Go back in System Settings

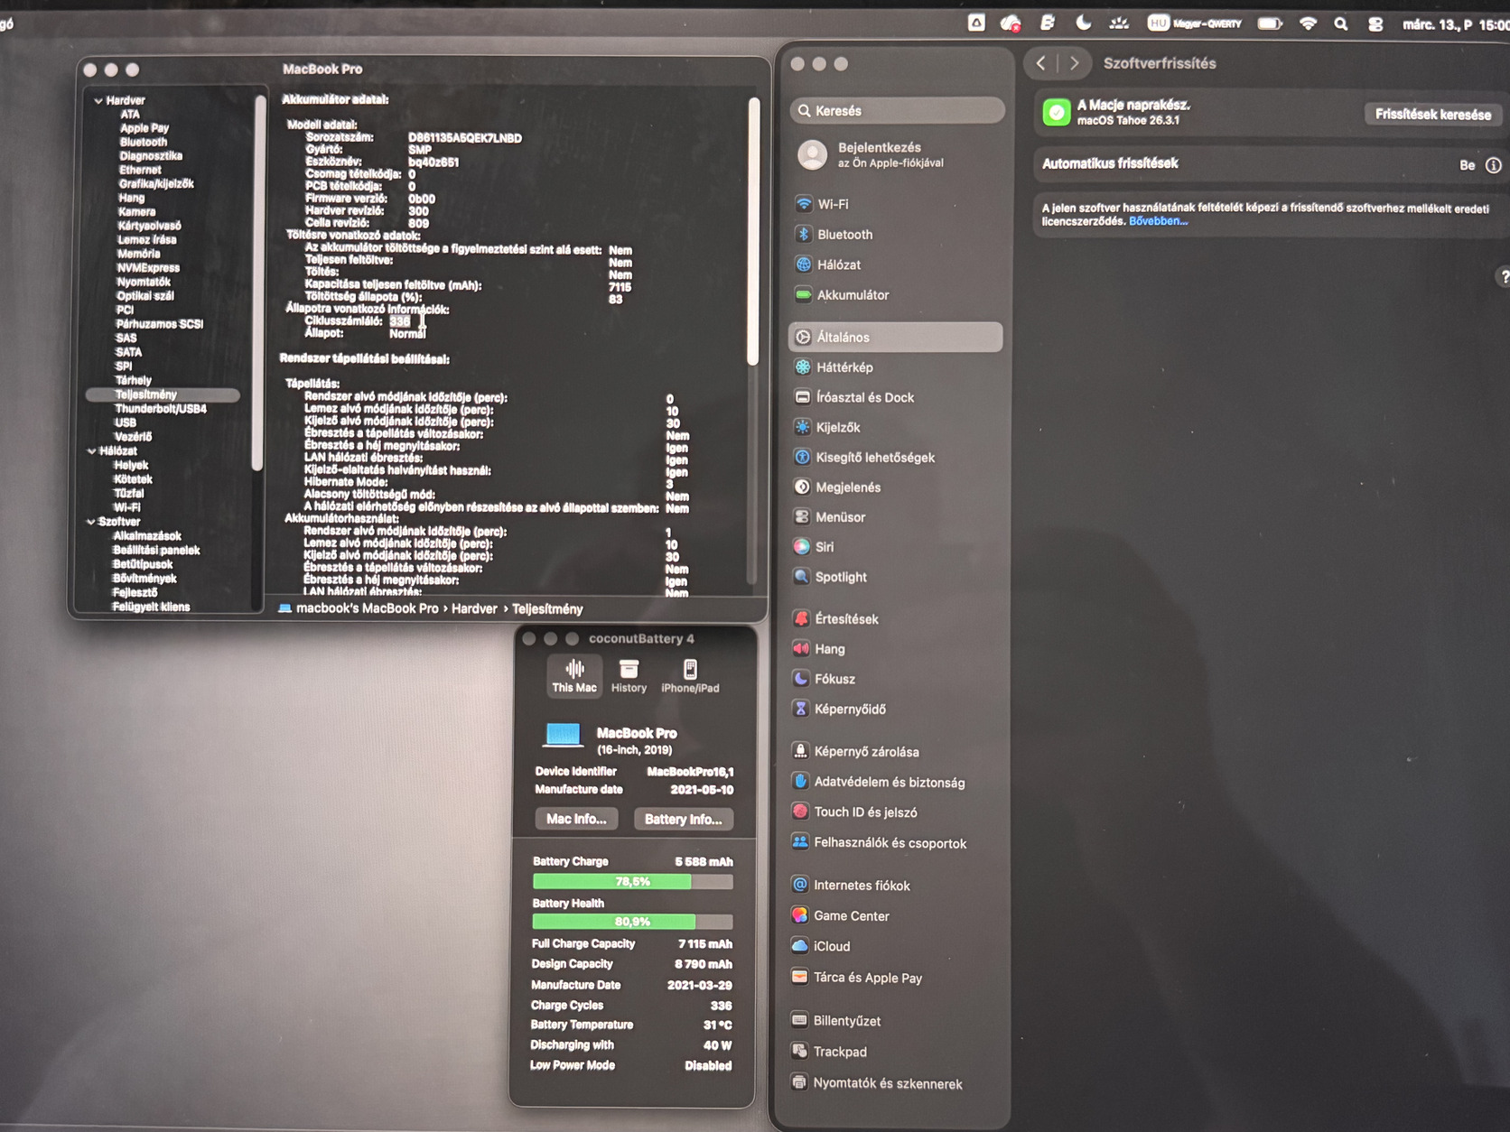pos(1041,63)
